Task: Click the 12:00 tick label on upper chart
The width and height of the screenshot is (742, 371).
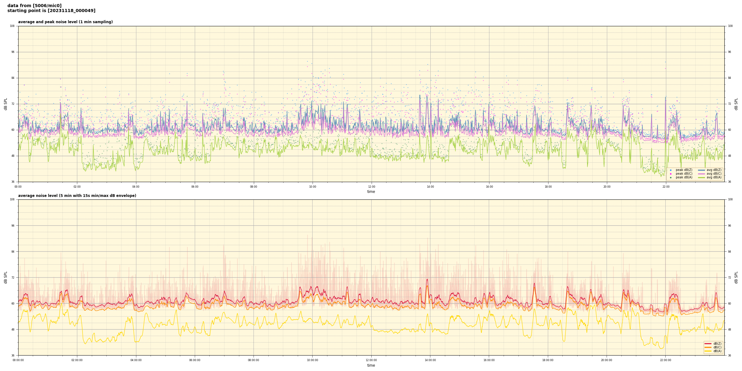Action: [x=371, y=187]
